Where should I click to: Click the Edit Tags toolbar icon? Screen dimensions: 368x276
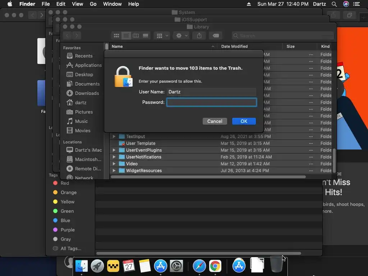[x=216, y=36]
